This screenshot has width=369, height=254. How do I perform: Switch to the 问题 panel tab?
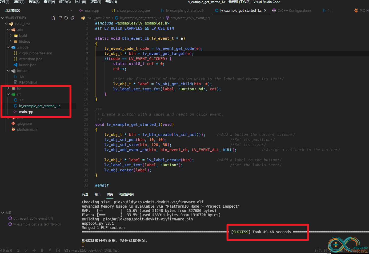point(85,194)
